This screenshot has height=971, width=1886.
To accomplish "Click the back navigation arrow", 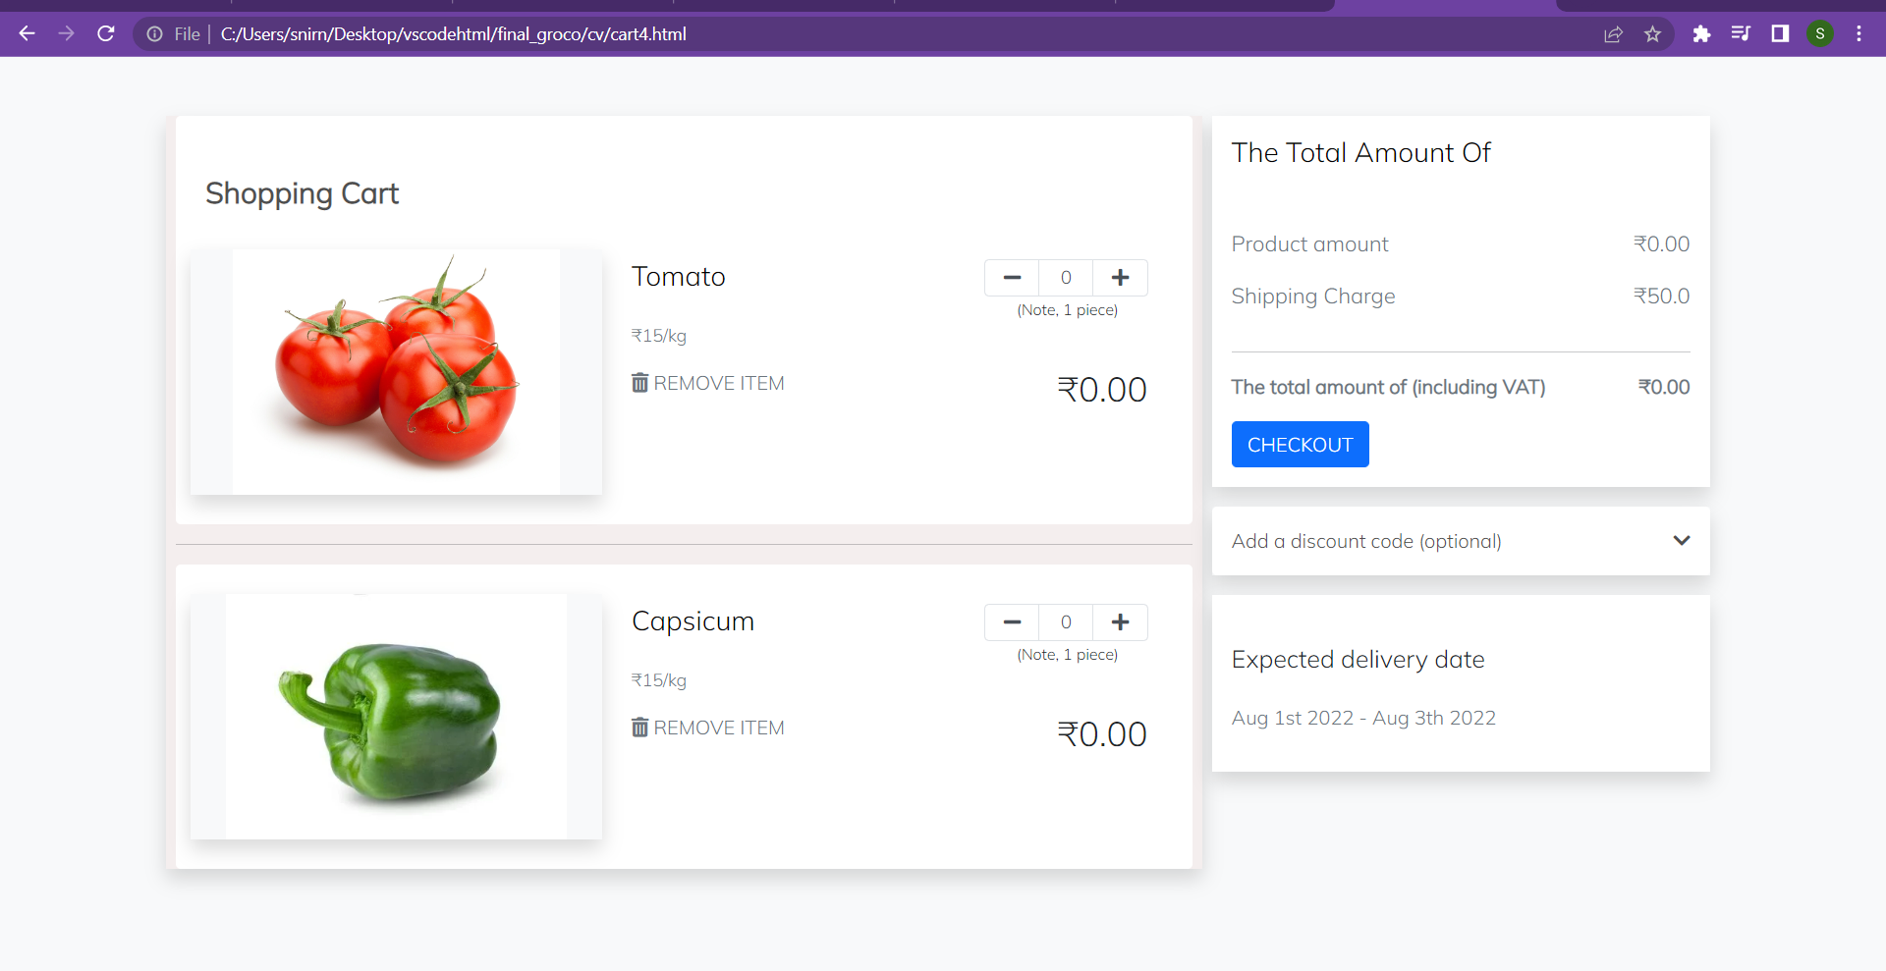I will click(27, 33).
